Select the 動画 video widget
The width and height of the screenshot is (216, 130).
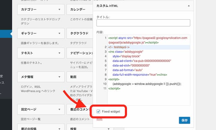tap(80, 77)
